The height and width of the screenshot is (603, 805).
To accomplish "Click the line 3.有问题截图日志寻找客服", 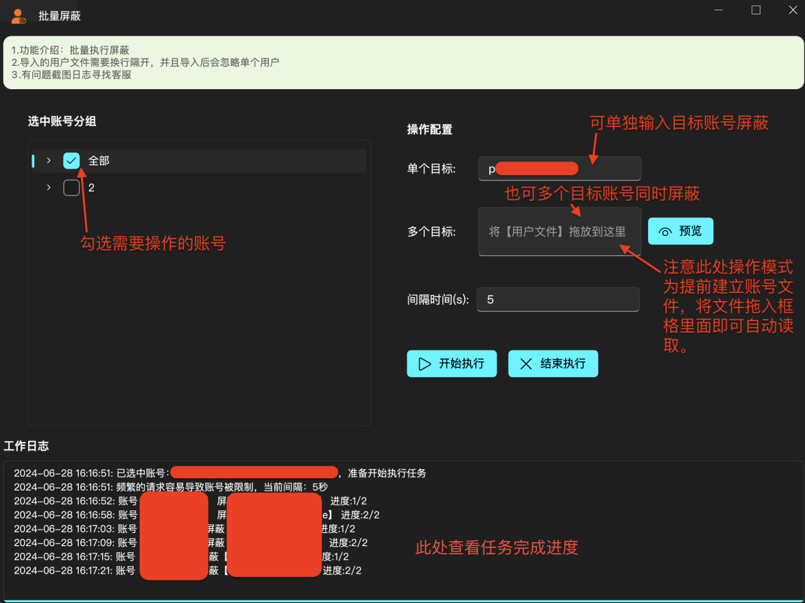I will 71,75.
